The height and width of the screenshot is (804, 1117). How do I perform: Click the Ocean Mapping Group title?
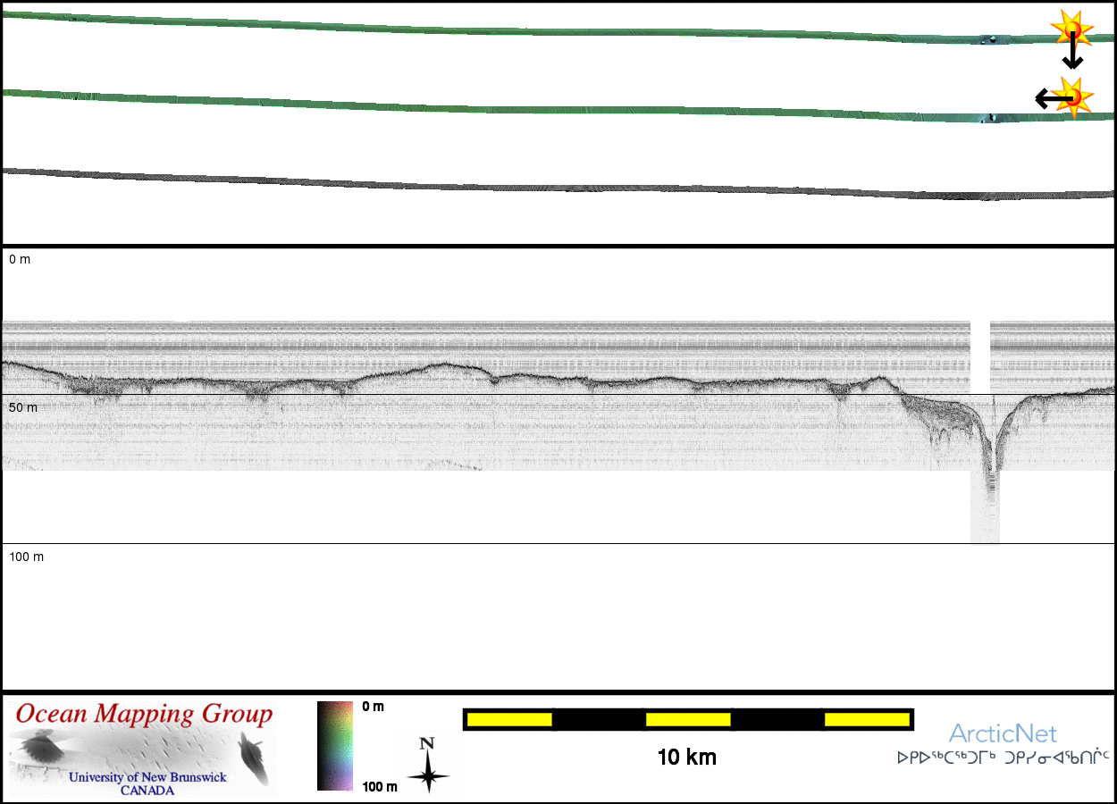click(x=144, y=714)
